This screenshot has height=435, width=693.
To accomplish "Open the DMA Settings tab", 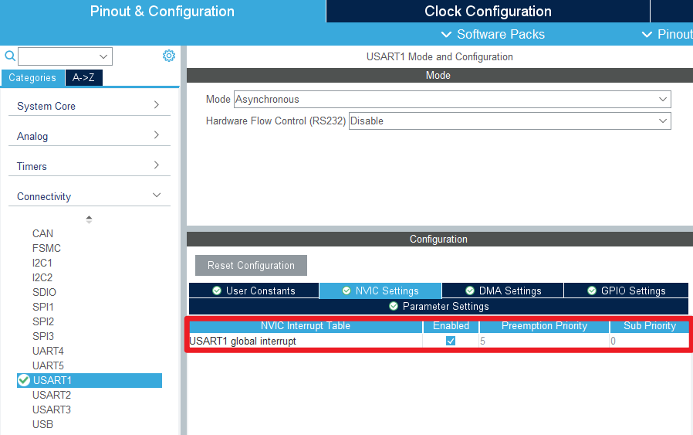I will [502, 291].
